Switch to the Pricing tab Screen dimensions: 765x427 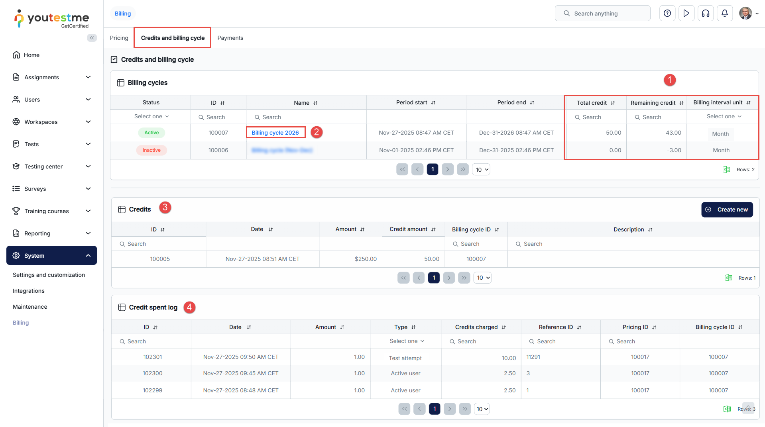click(119, 38)
